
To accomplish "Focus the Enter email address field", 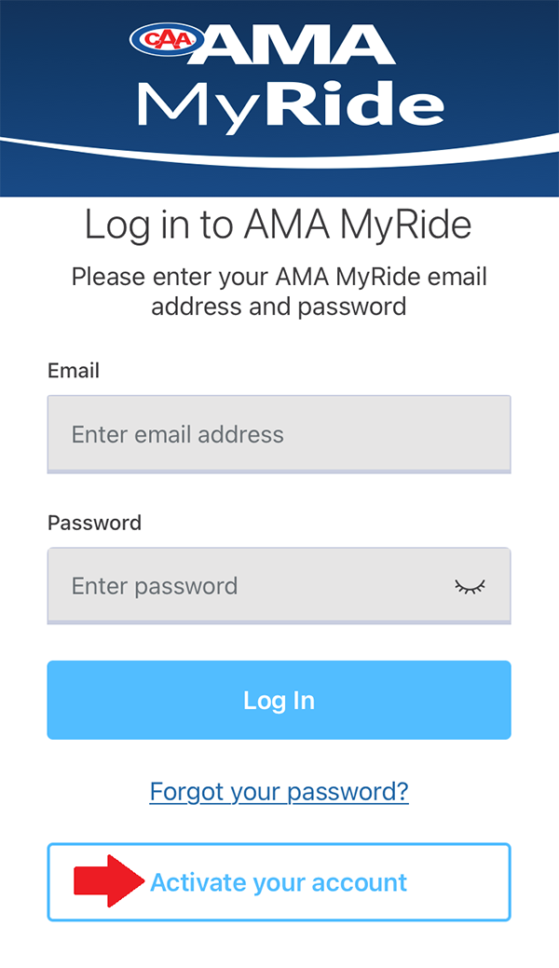I will coord(279,434).
